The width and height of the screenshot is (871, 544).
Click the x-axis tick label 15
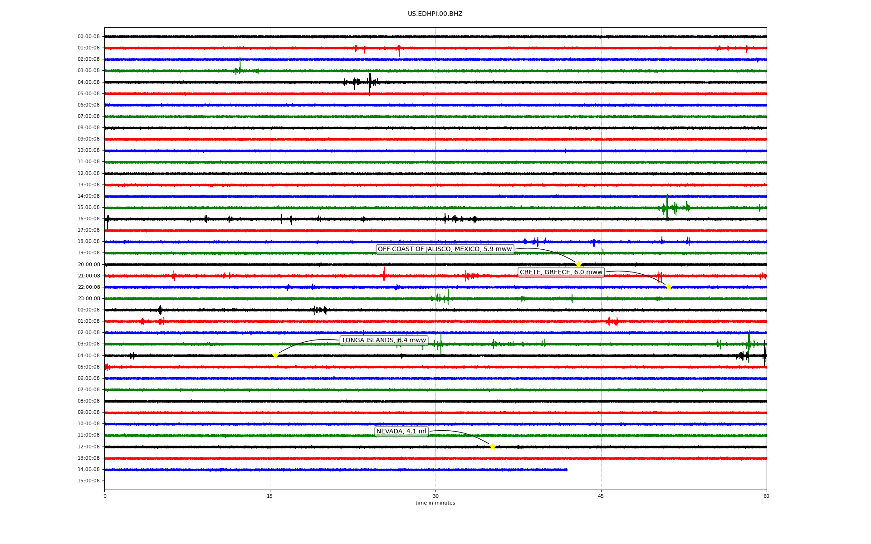270,496
